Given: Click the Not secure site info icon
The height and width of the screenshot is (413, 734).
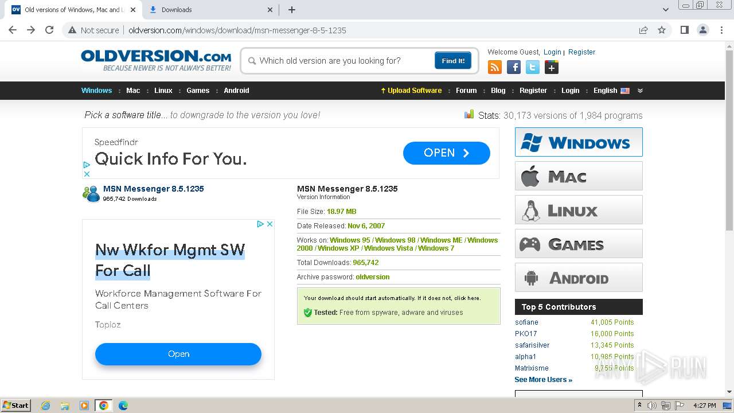Looking at the screenshot, I should pyautogui.click(x=72, y=30).
